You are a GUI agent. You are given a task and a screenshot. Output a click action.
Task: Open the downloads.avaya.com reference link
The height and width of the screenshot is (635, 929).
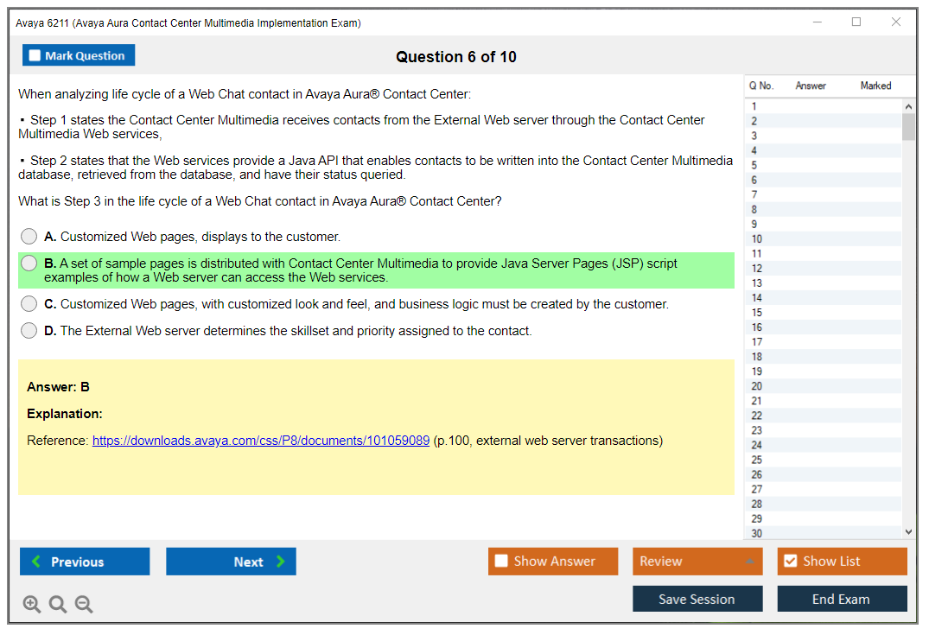pos(260,441)
